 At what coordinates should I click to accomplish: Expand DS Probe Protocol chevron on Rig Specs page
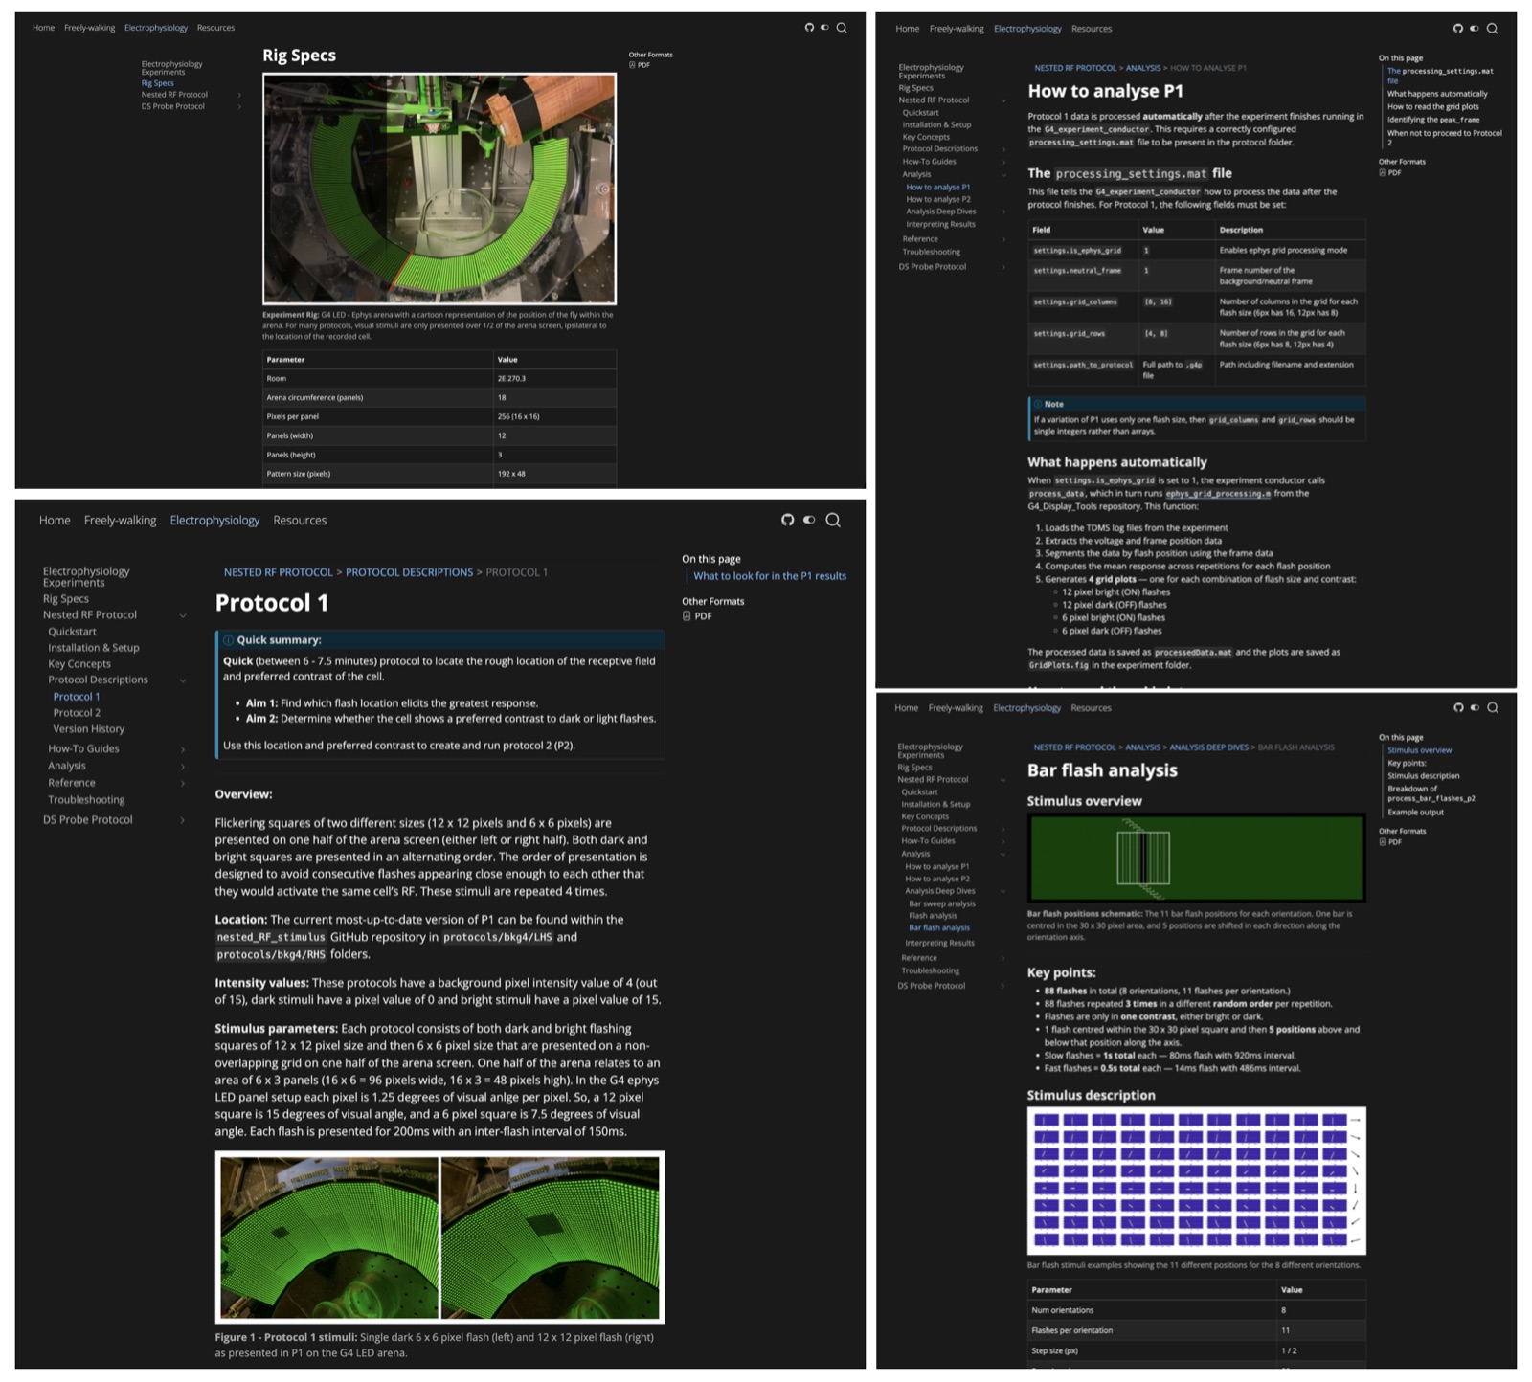tap(239, 106)
